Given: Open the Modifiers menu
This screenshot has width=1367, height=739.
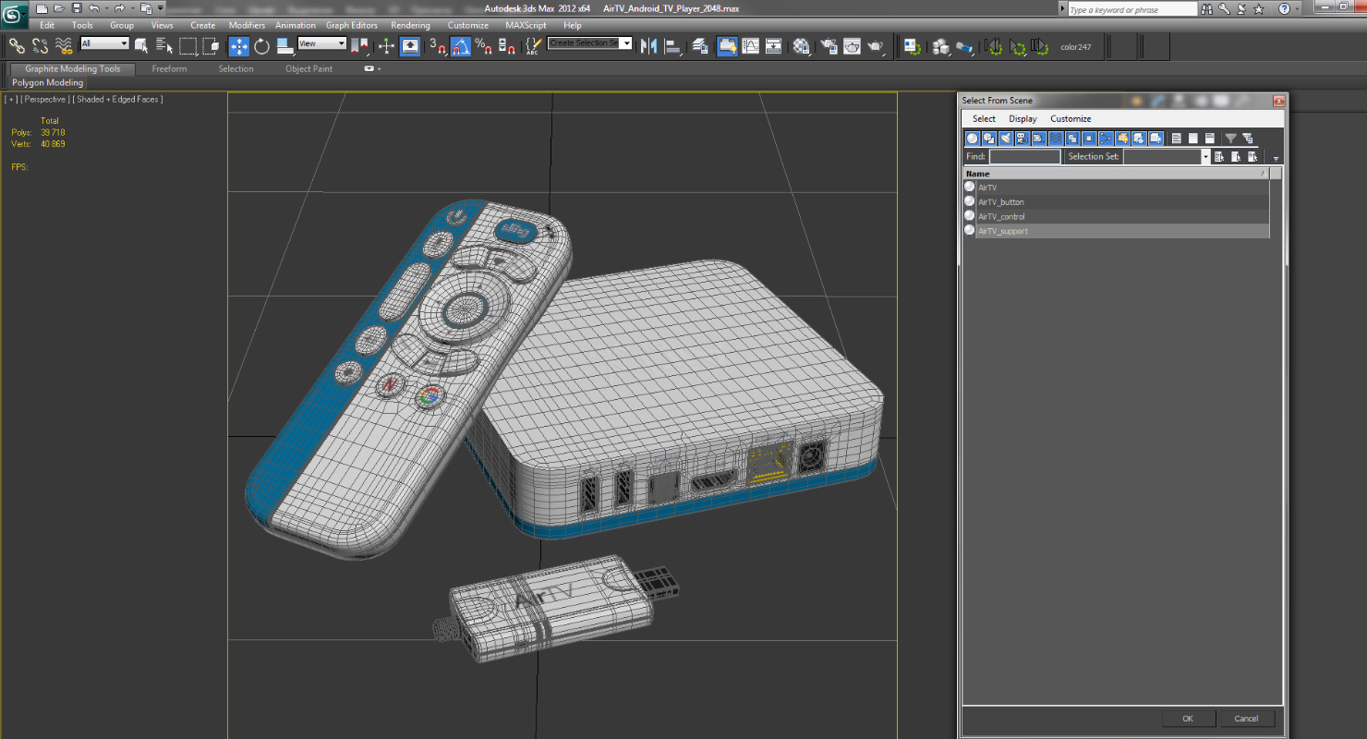Looking at the screenshot, I should (247, 25).
